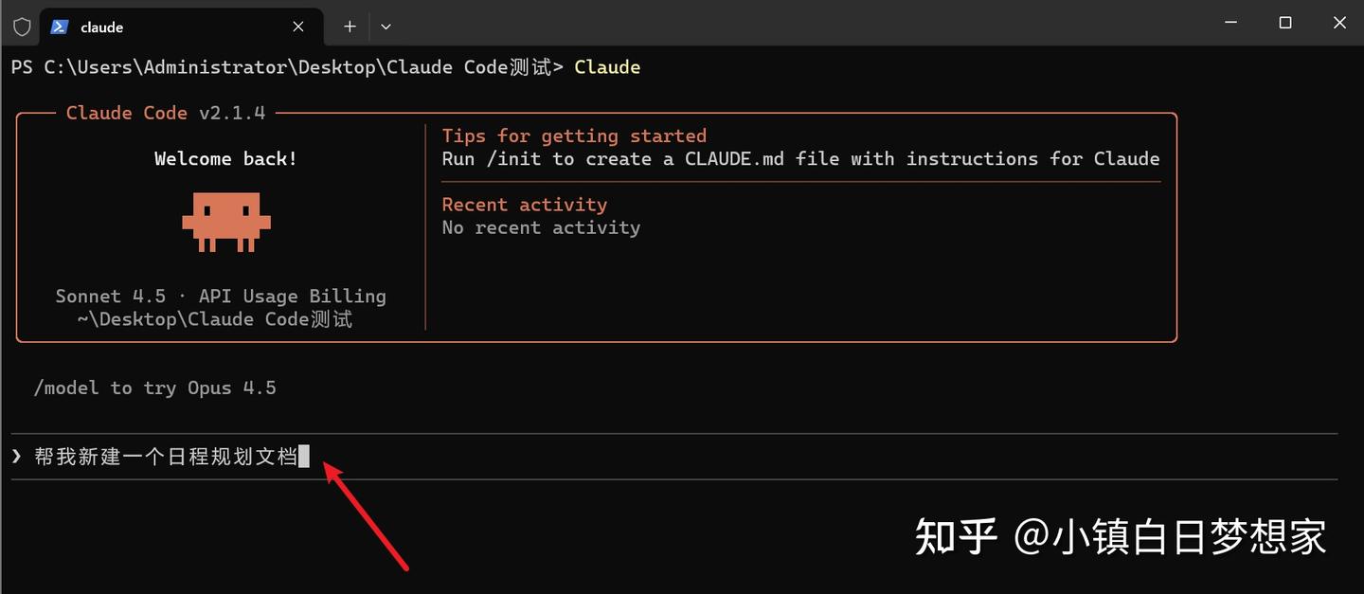This screenshot has height=594, width=1364.
Task: Minimize the terminal window
Action: [x=1230, y=23]
